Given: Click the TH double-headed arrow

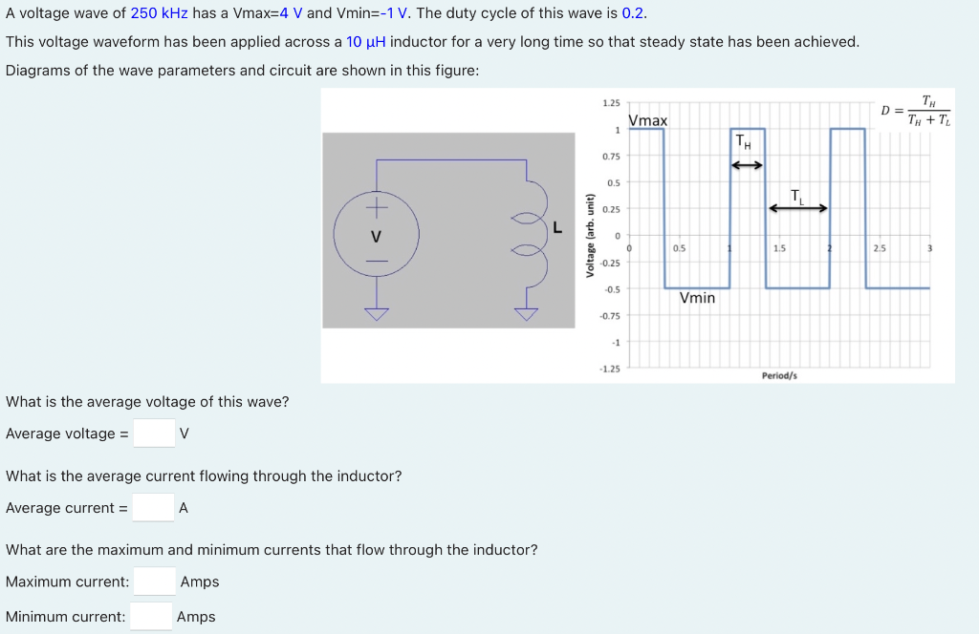Looking at the screenshot, I should point(747,165).
